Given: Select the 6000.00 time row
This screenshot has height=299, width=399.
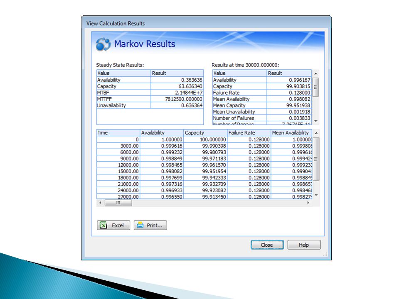Looking at the screenshot, I should click(x=204, y=152).
